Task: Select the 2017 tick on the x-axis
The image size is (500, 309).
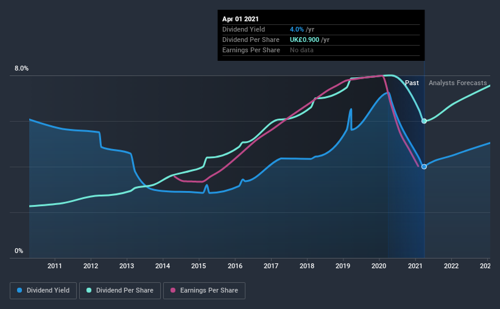Action: pyautogui.click(x=271, y=266)
